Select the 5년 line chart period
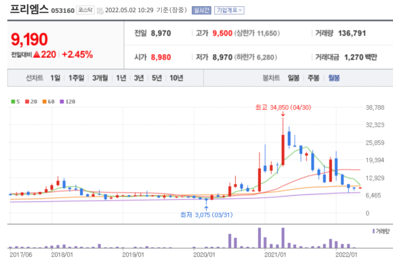This screenshot has height=263, width=393. 157,78
